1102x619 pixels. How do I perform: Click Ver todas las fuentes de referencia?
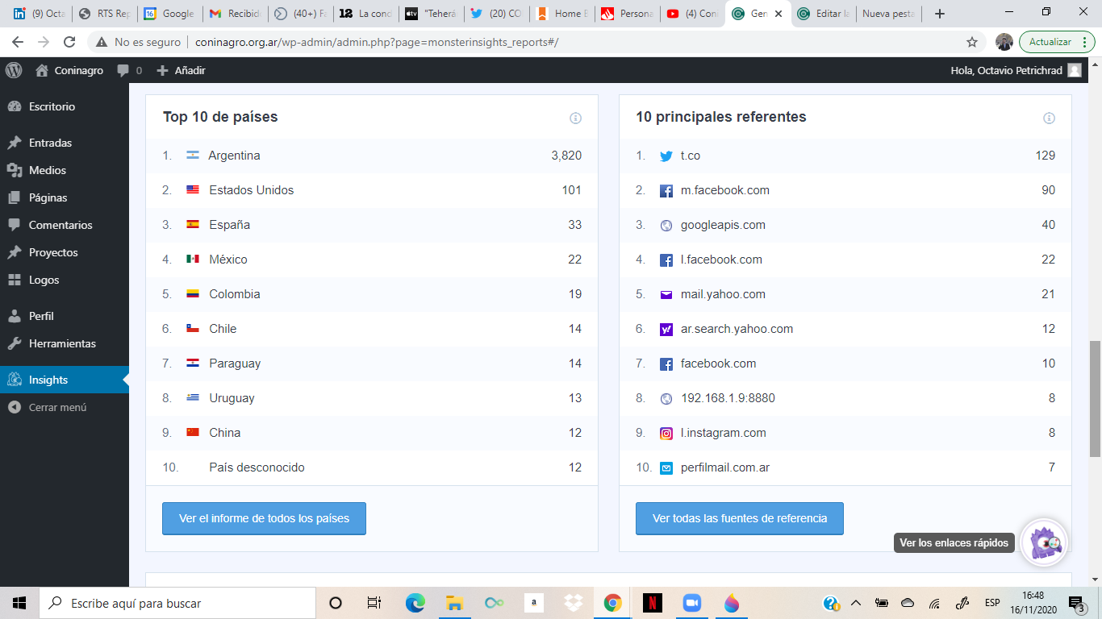[739, 518]
